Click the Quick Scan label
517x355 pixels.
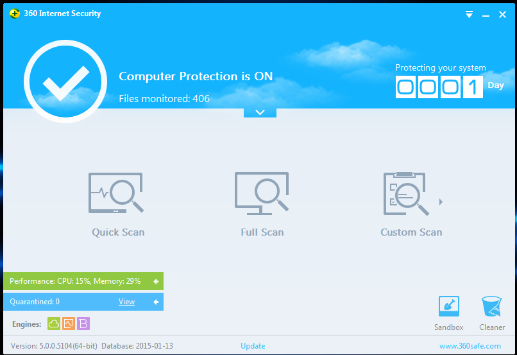click(118, 232)
